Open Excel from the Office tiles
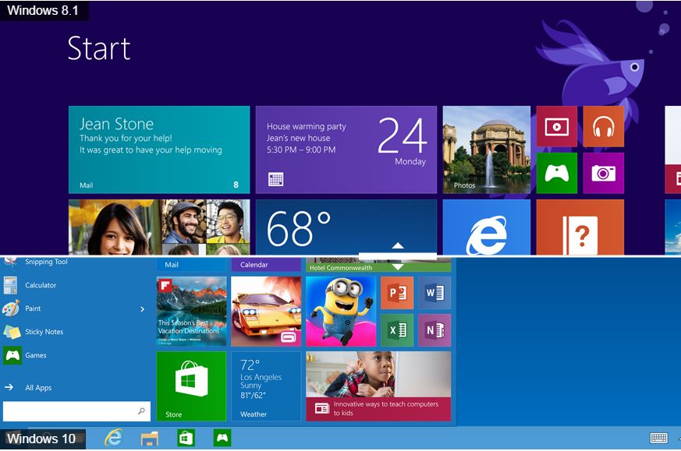The height and width of the screenshot is (451, 681). [397, 330]
